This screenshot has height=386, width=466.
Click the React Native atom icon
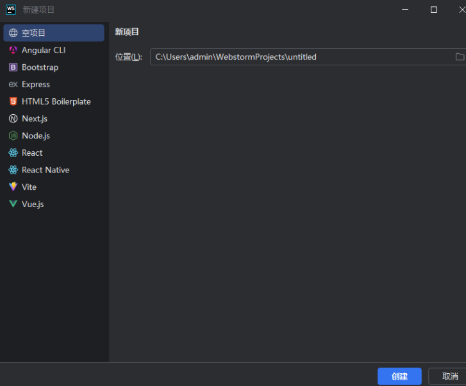13,170
